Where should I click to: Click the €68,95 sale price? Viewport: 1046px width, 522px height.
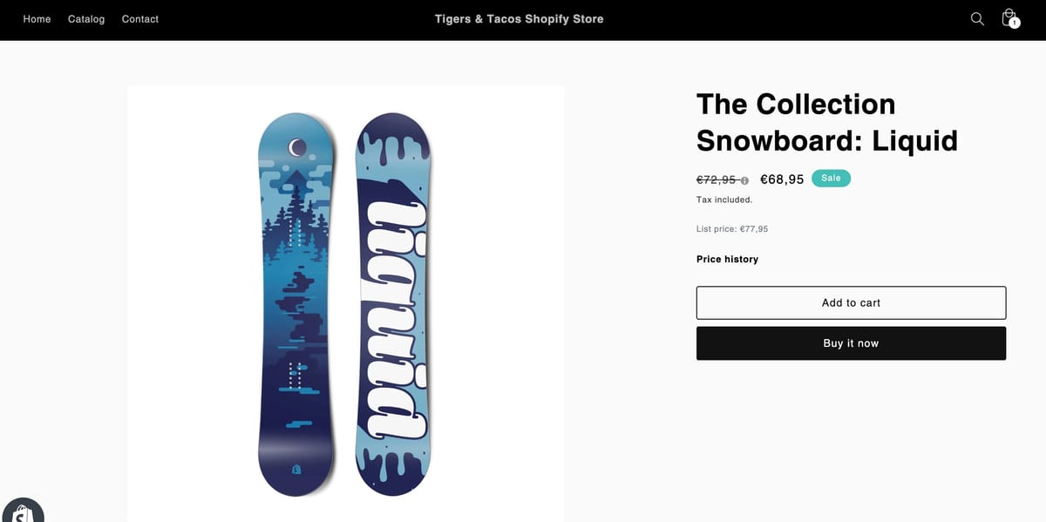tap(782, 180)
